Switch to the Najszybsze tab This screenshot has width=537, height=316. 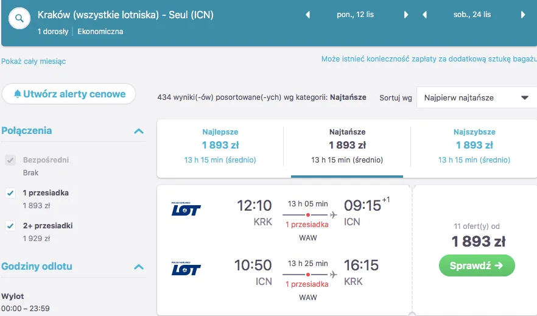pyautogui.click(x=474, y=146)
